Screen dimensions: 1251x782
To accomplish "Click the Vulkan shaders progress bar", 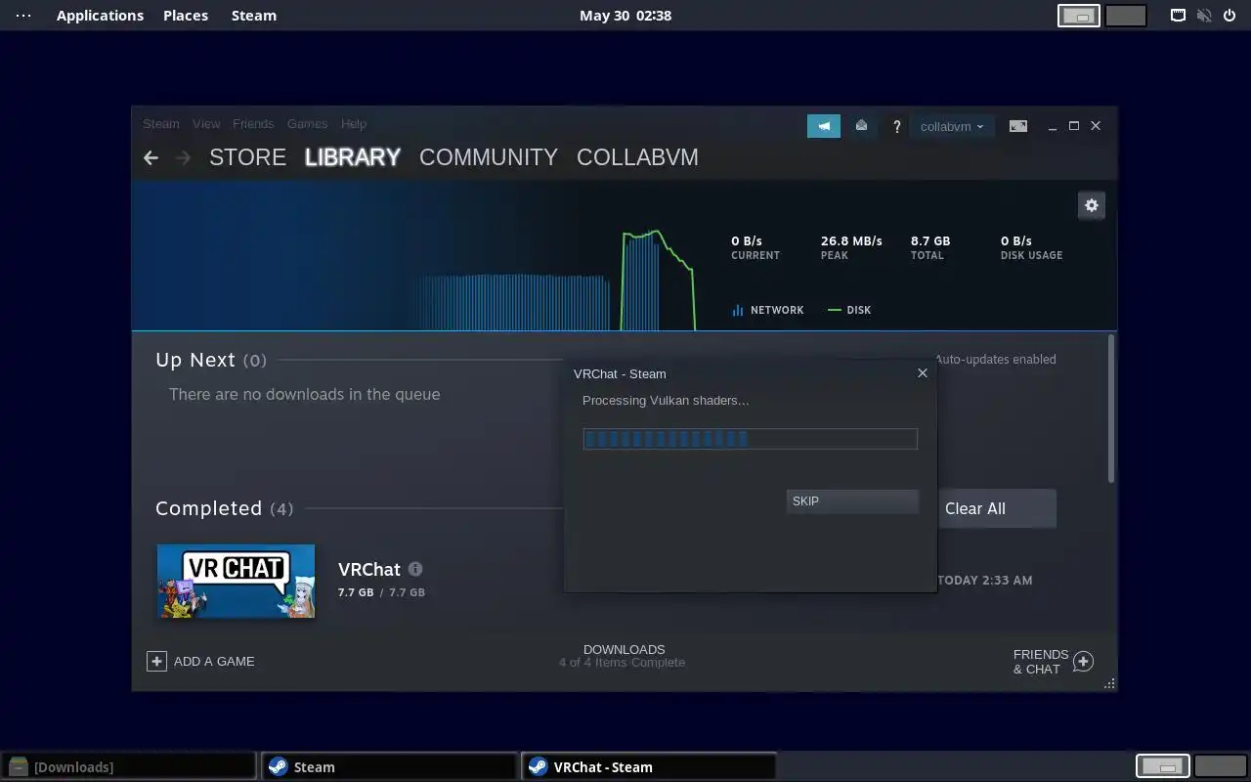I will [751, 439].
